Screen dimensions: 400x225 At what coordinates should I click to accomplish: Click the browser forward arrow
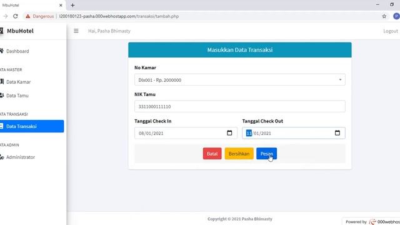pos(6,16)
